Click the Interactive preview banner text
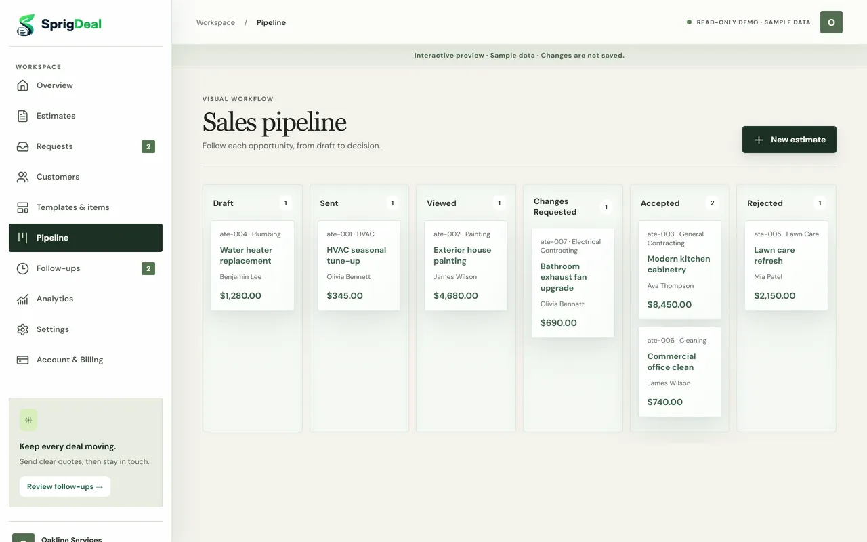The height and width of the screenshot is (542, 867). point(520,56)
